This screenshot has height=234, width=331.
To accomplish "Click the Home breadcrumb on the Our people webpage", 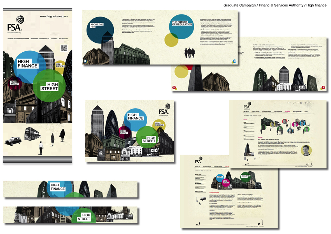I will [251, 115].
